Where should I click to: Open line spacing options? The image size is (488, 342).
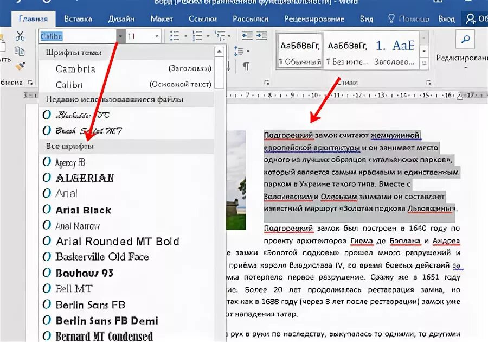coord(239,51)
